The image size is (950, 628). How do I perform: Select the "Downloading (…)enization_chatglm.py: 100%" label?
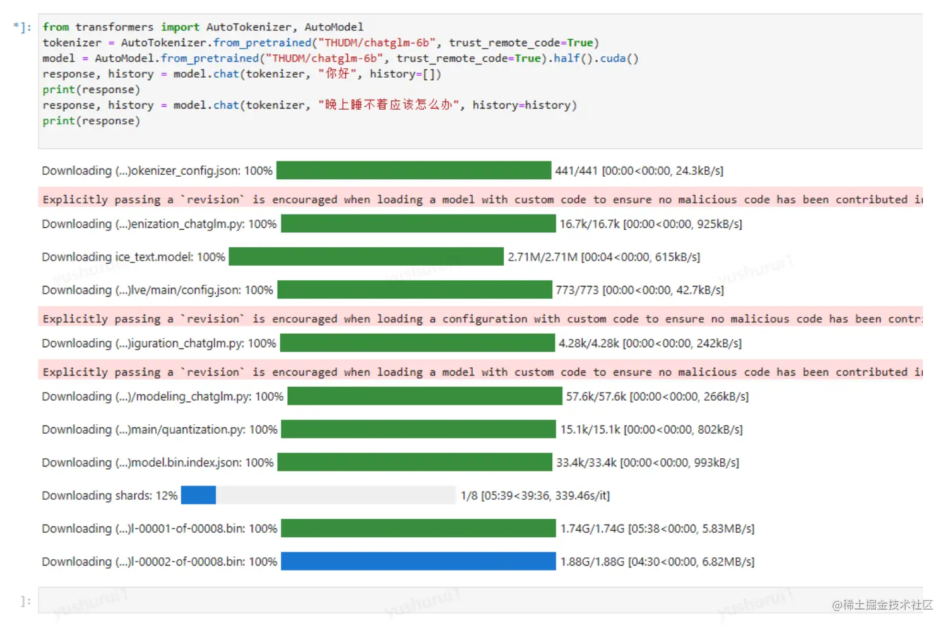[x=159, y=224]
